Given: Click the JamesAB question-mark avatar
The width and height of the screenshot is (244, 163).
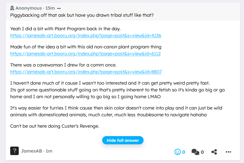Looking at the screenshot, I should coord(14,151).
